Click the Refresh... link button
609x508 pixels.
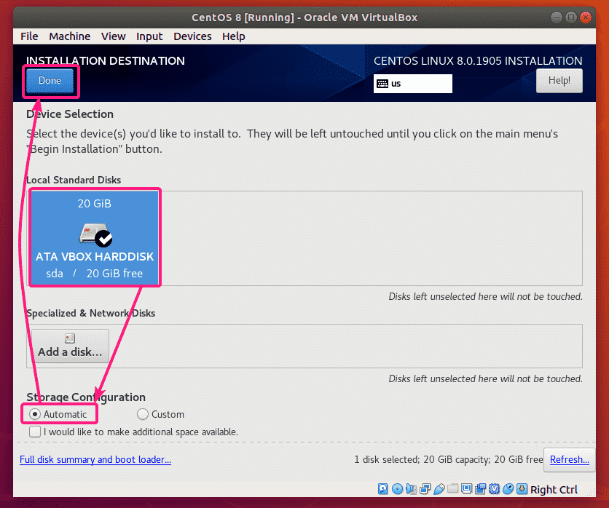tap(570, 459)
